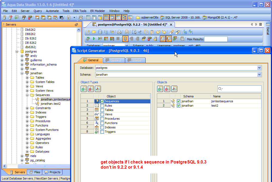Click the MongoDB (2.4.1) toolbar shortcut
This screenshot has width=272, height=182.
click(x=220, y=17)
